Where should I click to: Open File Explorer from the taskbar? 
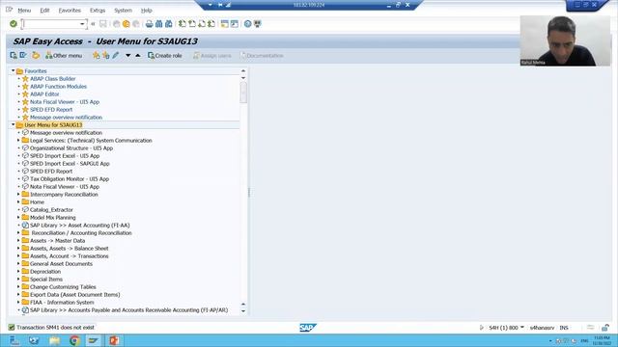(54, 340)
